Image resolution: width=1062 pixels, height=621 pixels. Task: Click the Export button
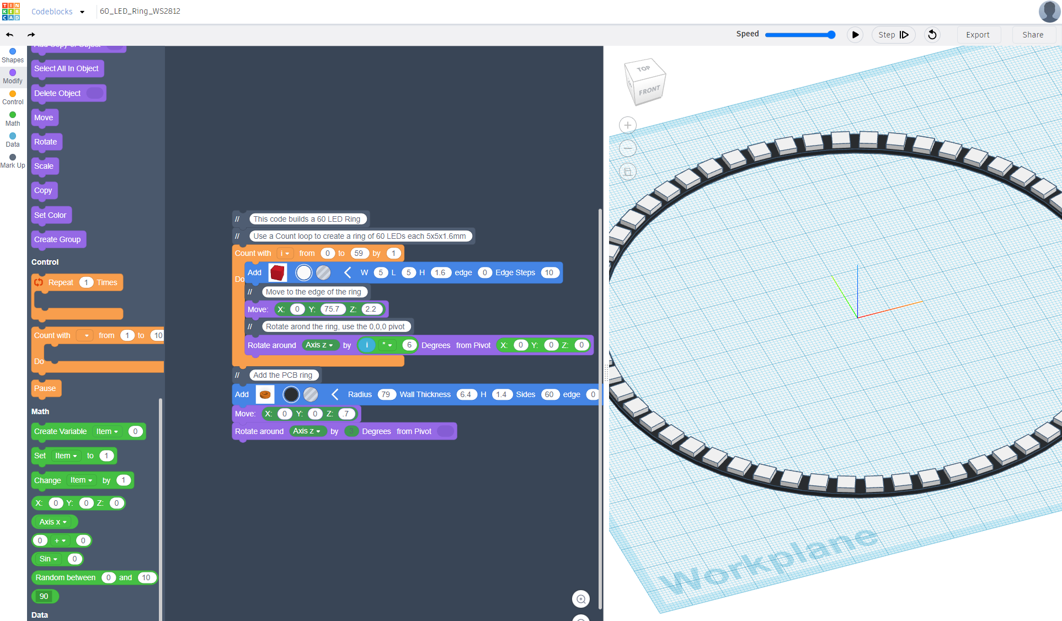click(x=978, y=34)
